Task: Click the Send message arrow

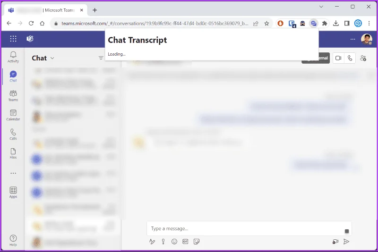Action: (346, 242)
